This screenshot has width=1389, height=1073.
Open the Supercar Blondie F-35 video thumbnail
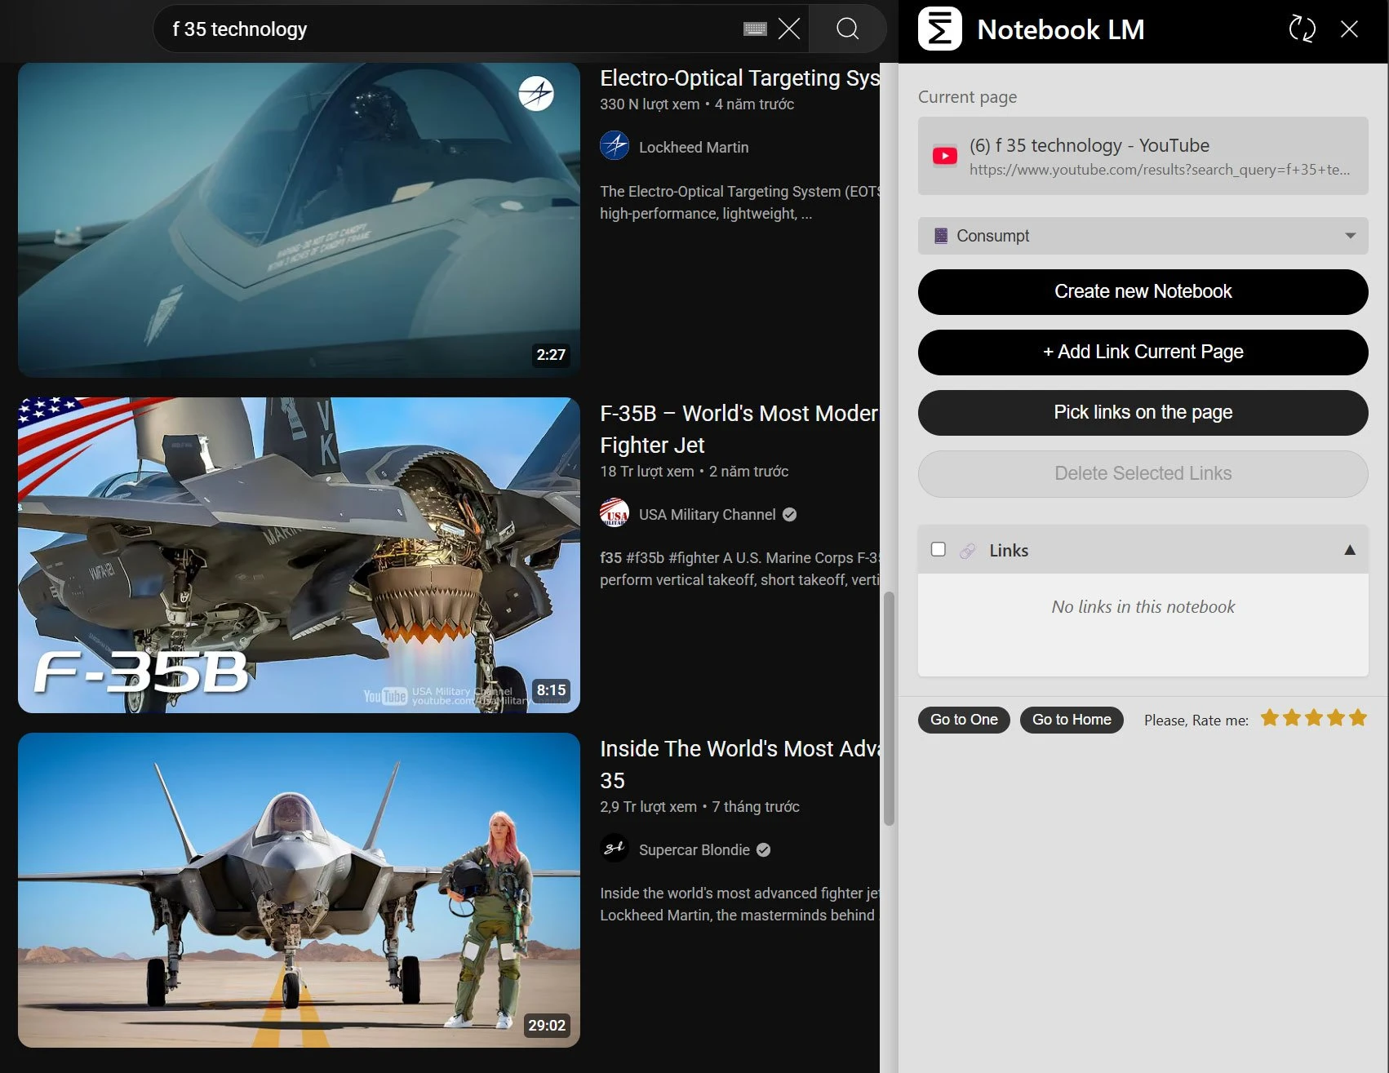(299, 890)
